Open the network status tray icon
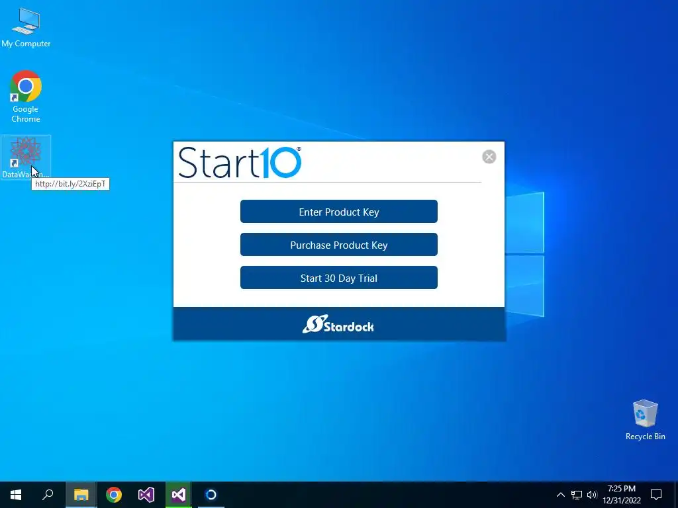Viewport: 678px width, 508px height. click(x=577, y=495)
